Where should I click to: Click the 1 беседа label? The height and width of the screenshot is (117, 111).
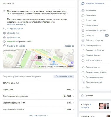click(90, 96)
